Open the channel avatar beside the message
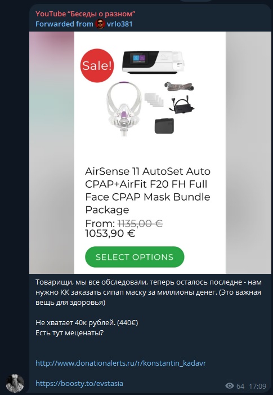Screen dimensions: 273x395 (x=15, y=383)
